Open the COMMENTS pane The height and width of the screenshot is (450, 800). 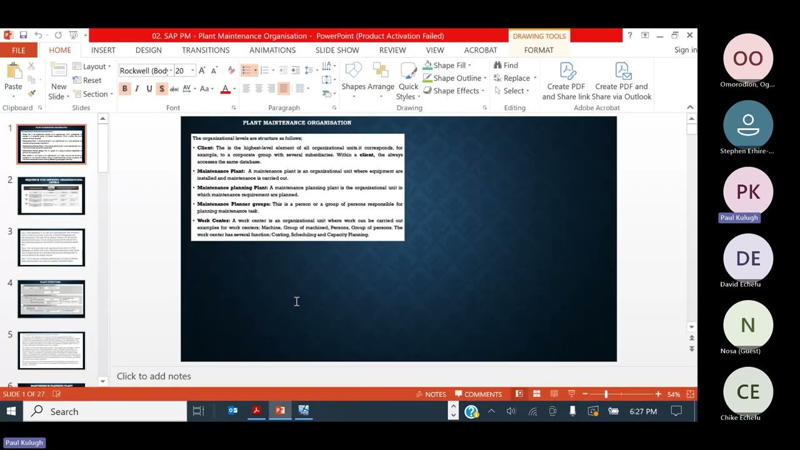pyautogui.click(x=478, y=394)
